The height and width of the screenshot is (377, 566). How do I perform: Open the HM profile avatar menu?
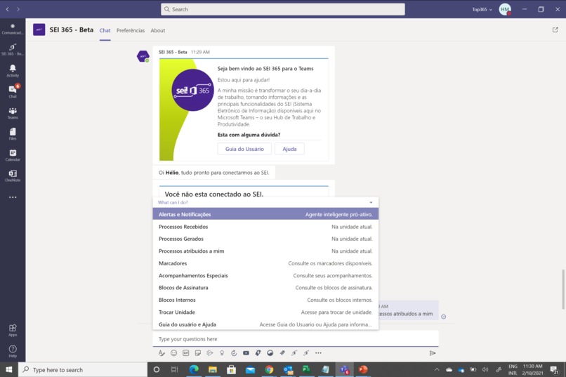(505, 9)
